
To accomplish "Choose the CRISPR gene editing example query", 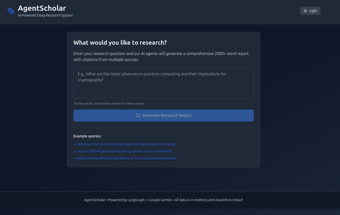I will tap(125, 151).
